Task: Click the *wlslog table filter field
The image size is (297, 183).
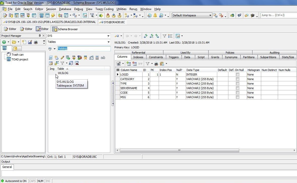Action: tap(84, 49)
